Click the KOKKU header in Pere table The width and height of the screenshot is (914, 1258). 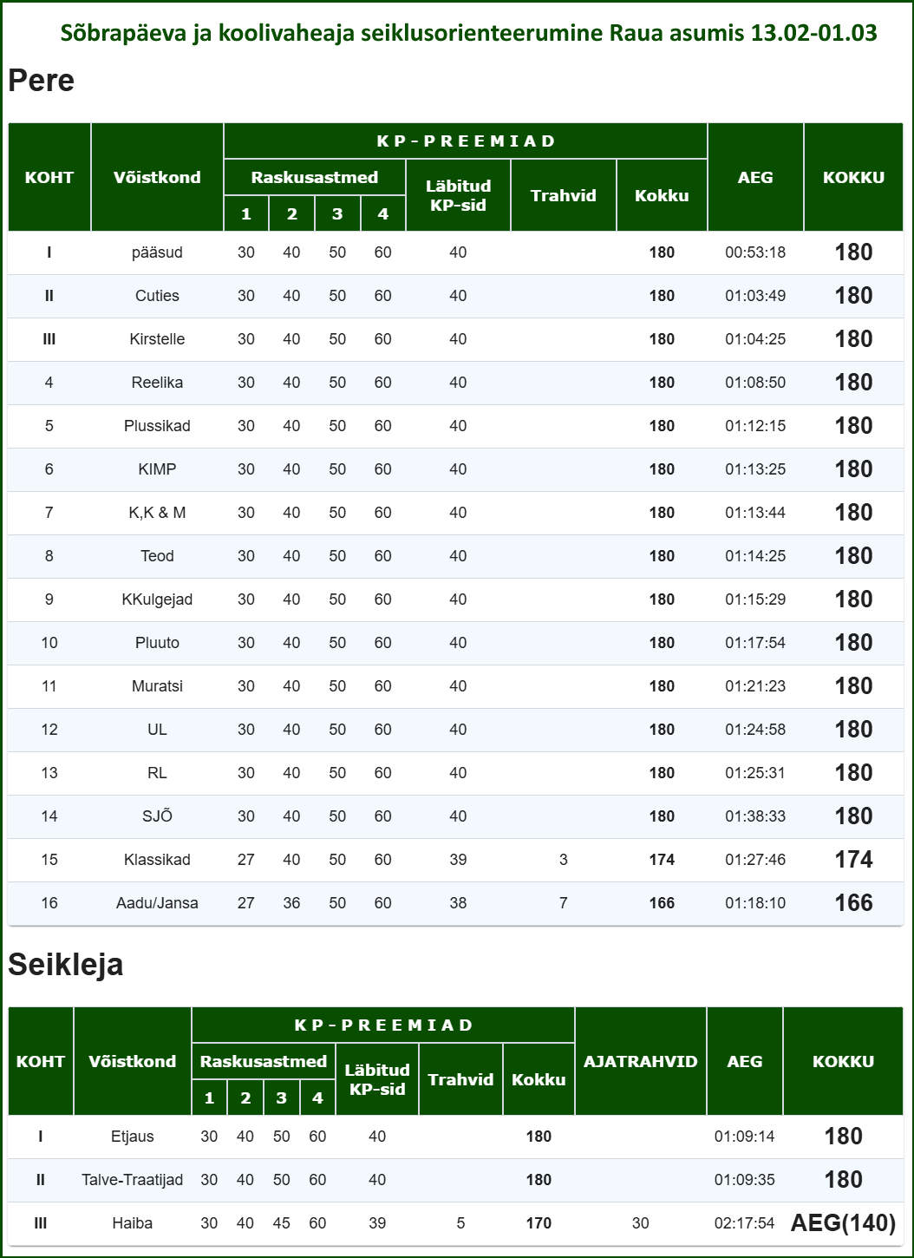coord(853,177)
